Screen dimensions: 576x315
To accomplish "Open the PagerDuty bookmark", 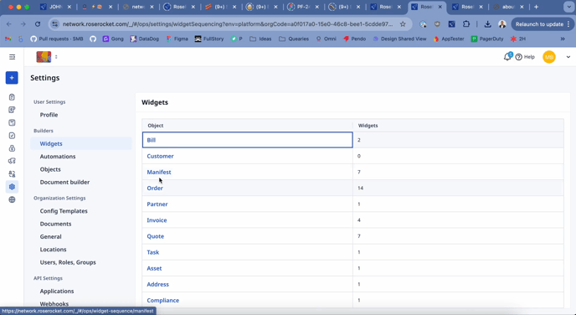I will point(487,39).
